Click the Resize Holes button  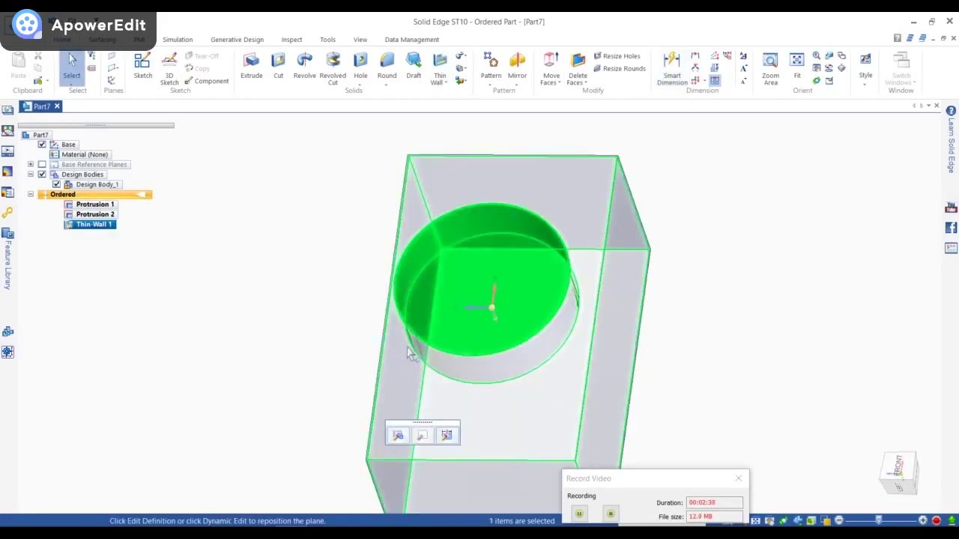(x=617, y=56)
